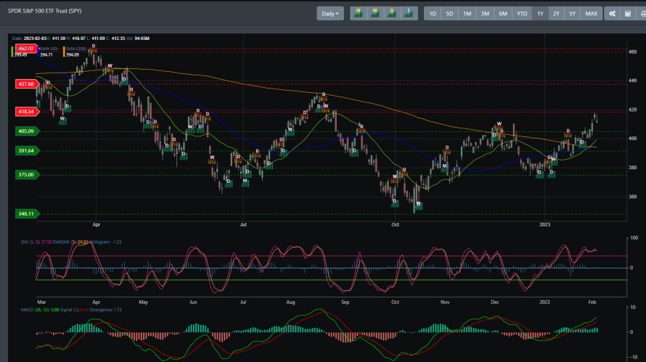Click the 375.00 green support label
The width and height of the screenshot is (646, 362).
pos(27,175)
